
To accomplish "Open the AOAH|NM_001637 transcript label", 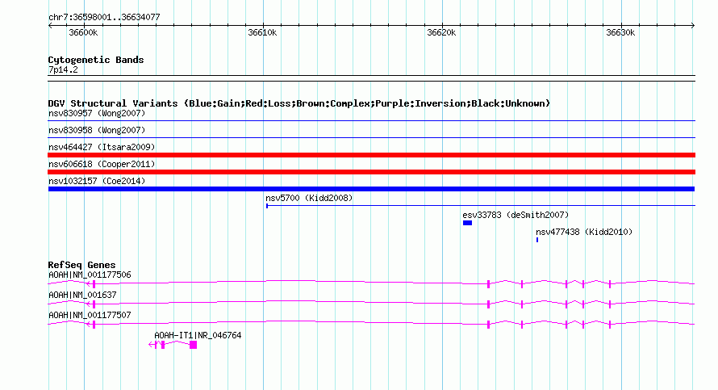I will click(82, 296).
